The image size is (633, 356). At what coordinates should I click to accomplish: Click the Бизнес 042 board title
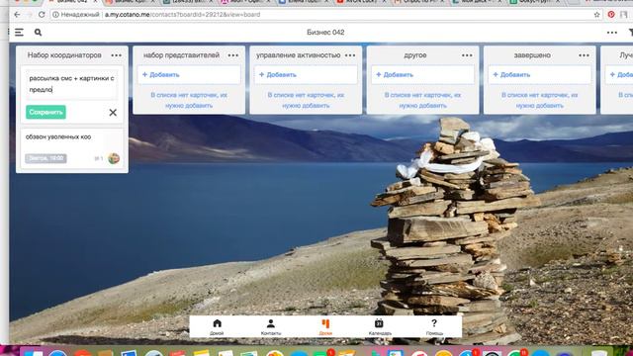(x=325, y=33)
